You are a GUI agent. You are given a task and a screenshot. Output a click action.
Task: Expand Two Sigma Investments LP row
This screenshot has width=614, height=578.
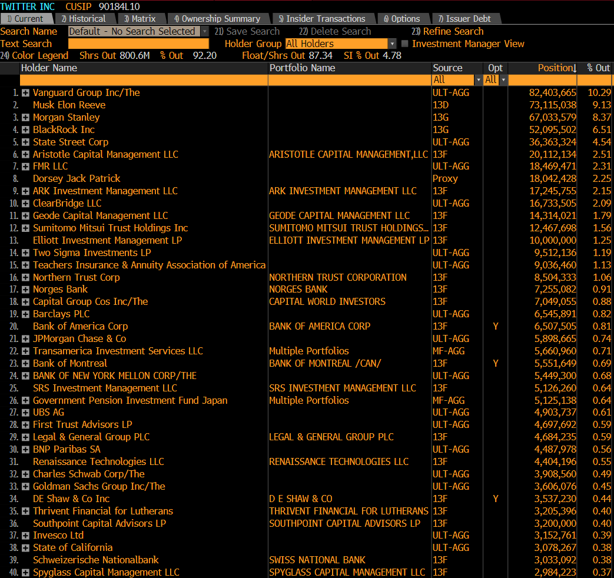click(x=25, y=253)
